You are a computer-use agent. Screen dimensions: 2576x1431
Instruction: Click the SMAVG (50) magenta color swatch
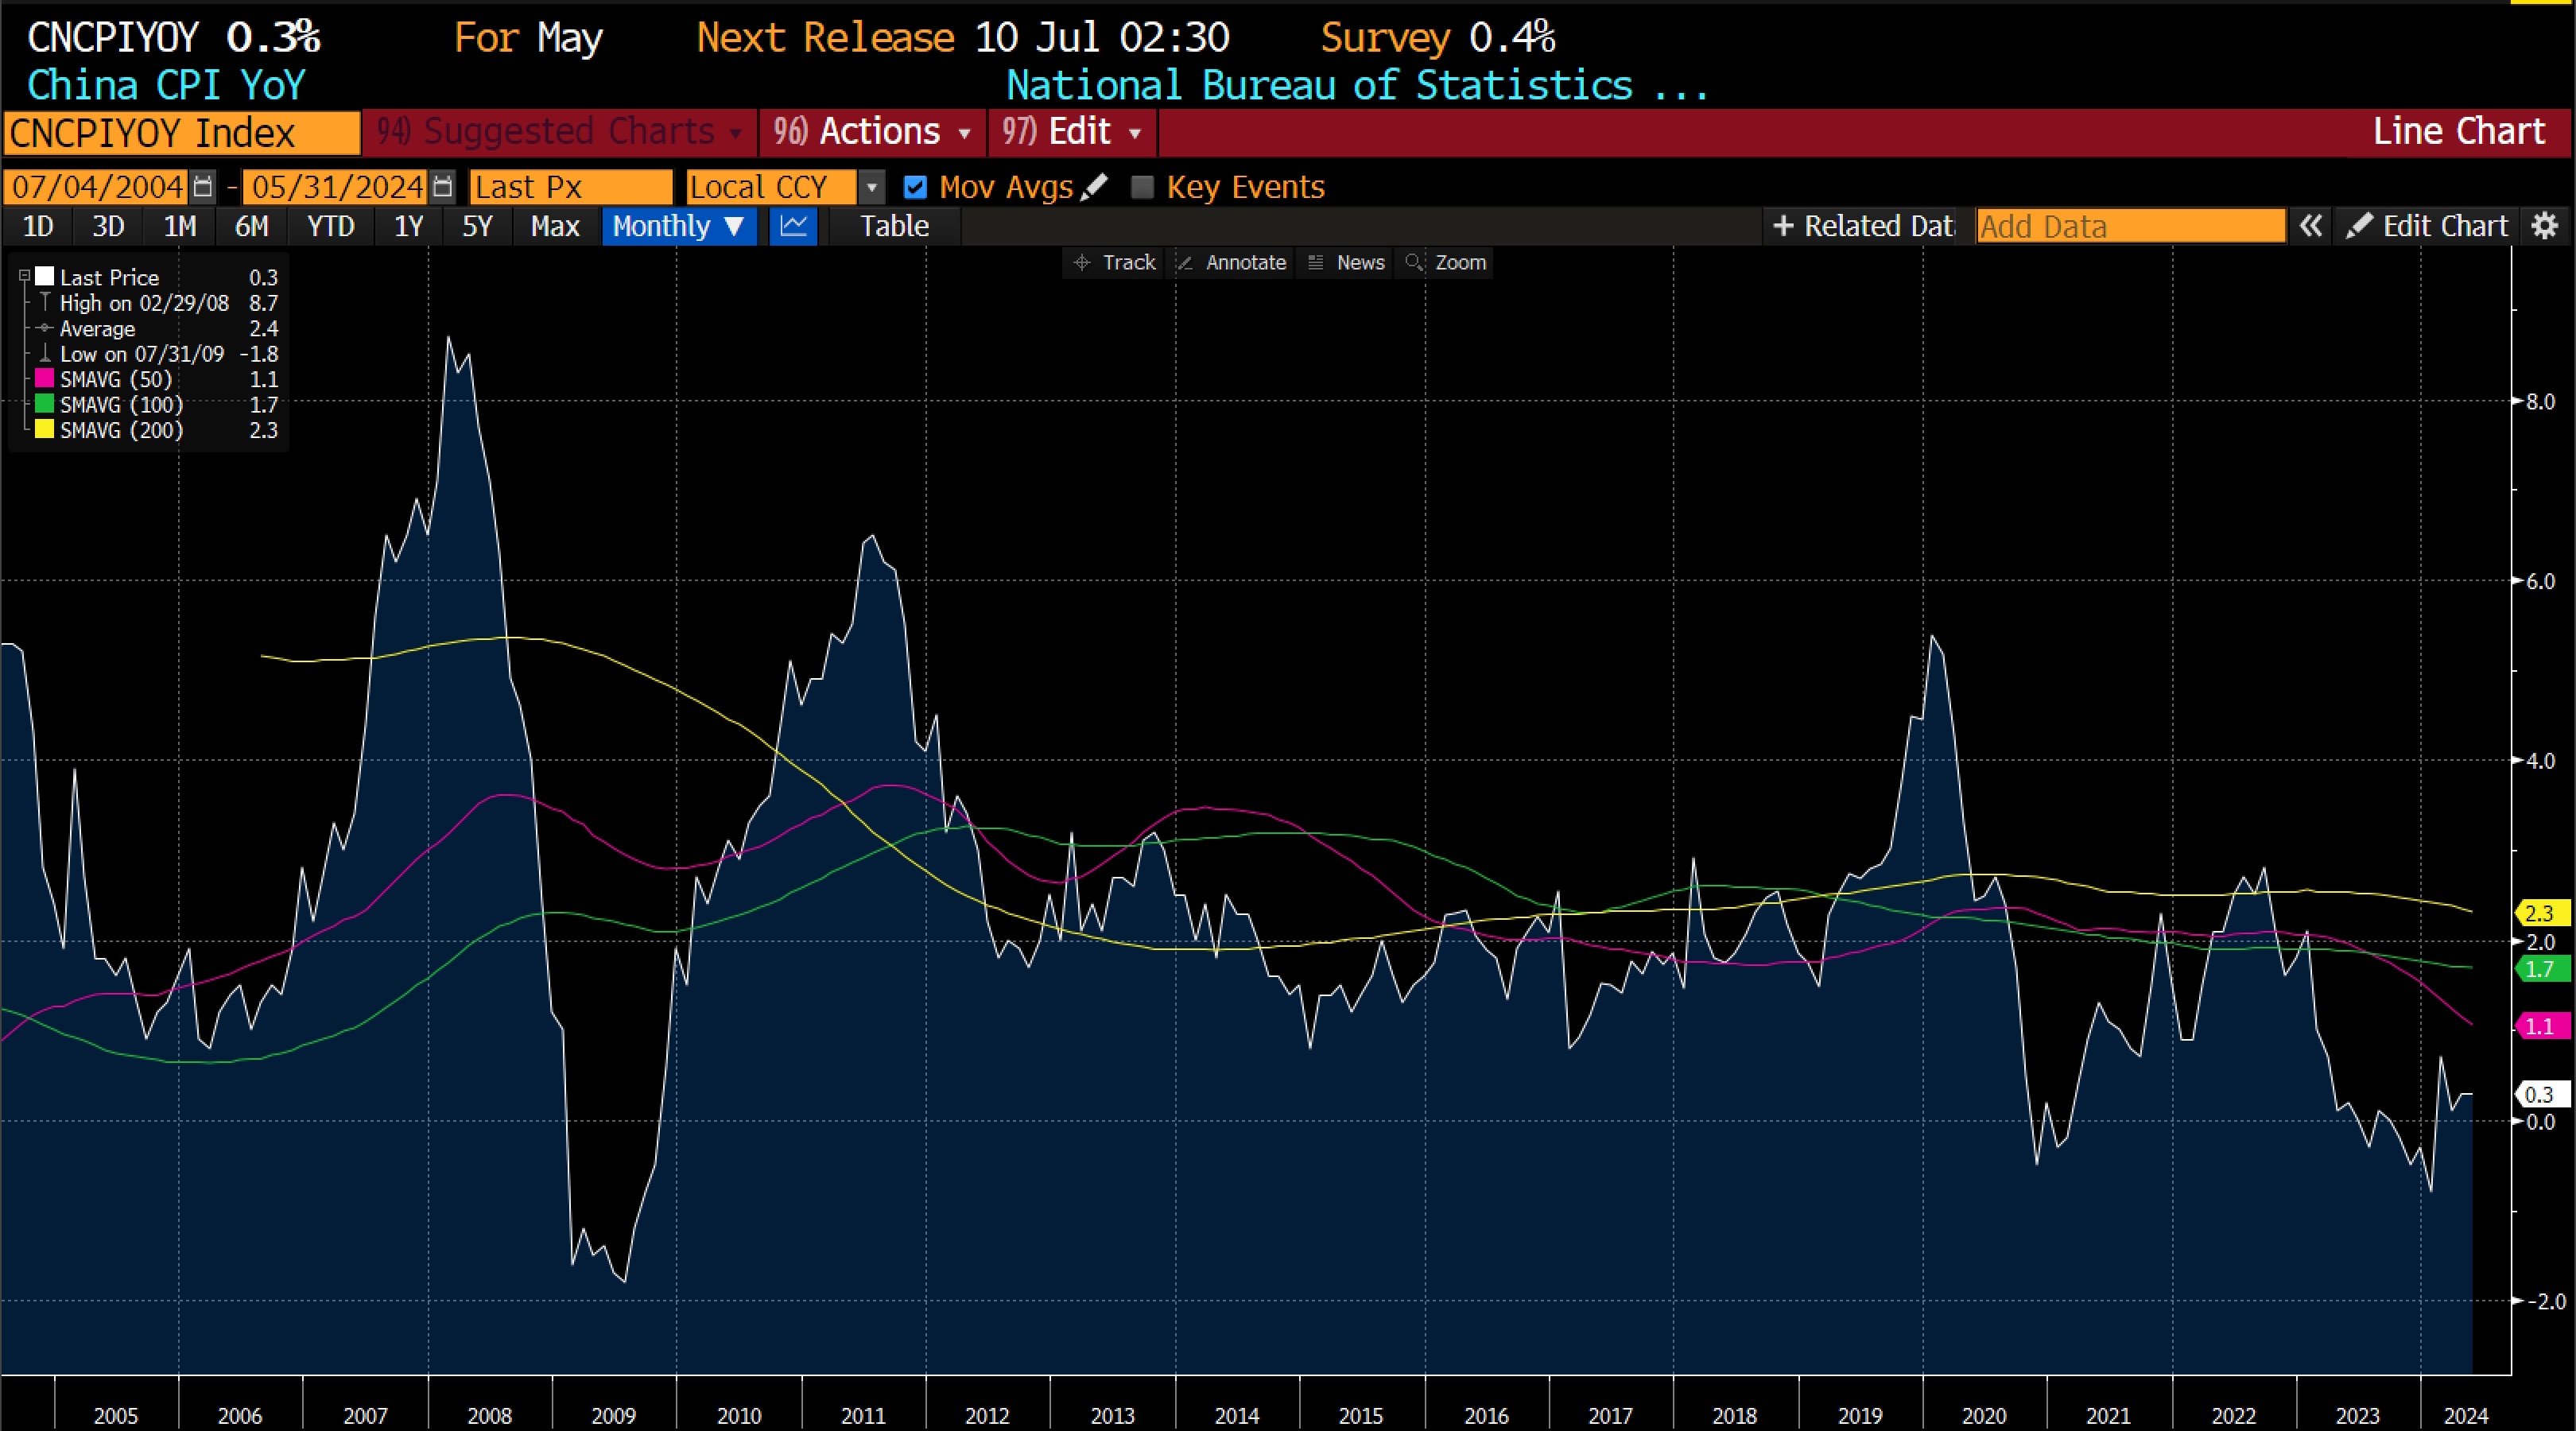pos(44,379)
